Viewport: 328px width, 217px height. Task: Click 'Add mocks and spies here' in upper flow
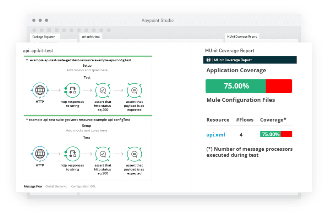[x=87, y=70]
